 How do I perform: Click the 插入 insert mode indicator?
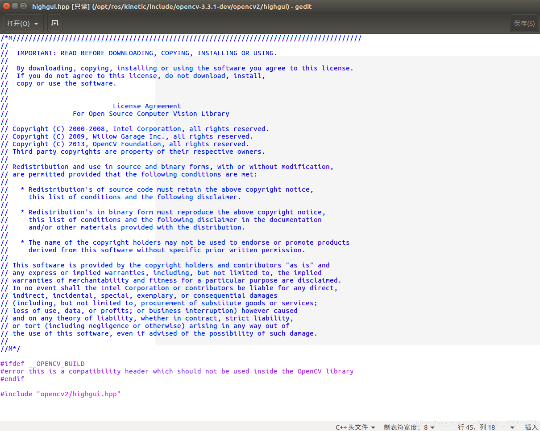point(531,427)
